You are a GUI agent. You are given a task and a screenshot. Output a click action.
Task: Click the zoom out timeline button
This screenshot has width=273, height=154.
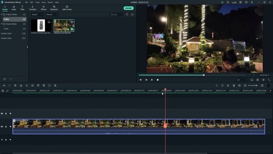click(245, 86)
